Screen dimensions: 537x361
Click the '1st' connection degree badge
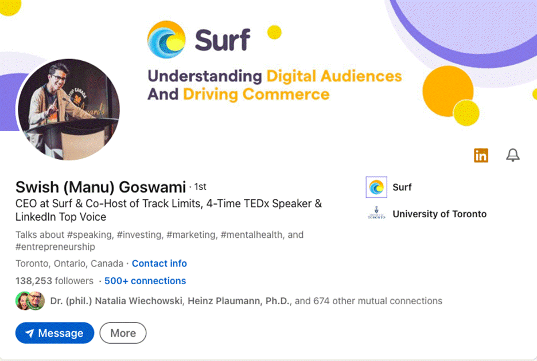pyautogui.click(x=200, y=187)
